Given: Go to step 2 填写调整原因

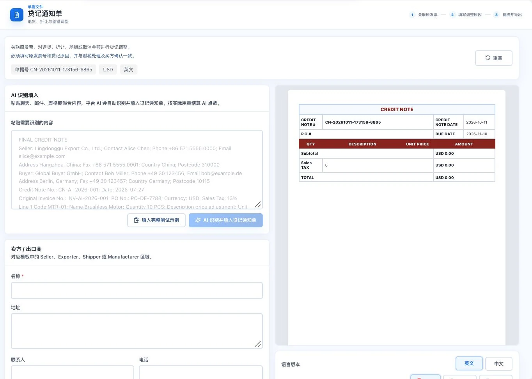Looking at the screenshot, I should (466, 15).
